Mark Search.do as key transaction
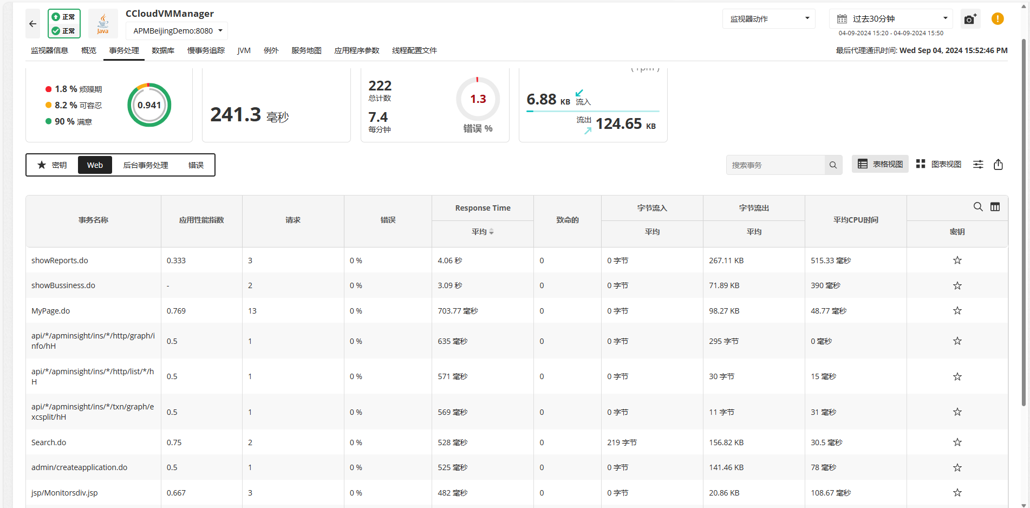Viewport: 1030px width, 508px height. point(957,442)
